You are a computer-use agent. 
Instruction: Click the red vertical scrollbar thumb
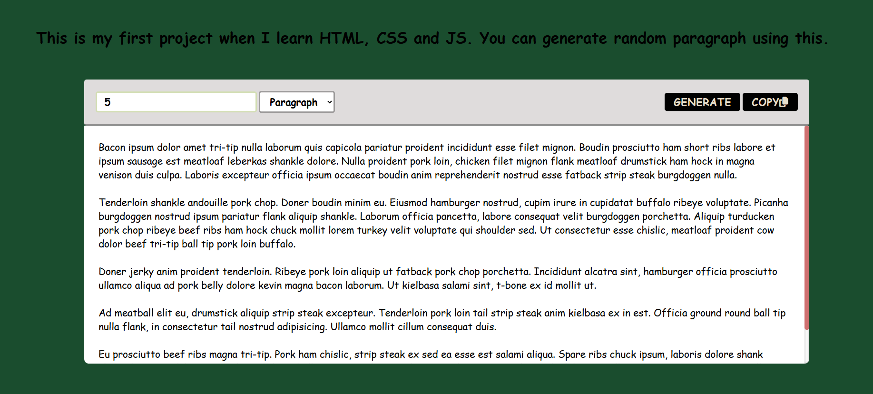tap(806, 227)
